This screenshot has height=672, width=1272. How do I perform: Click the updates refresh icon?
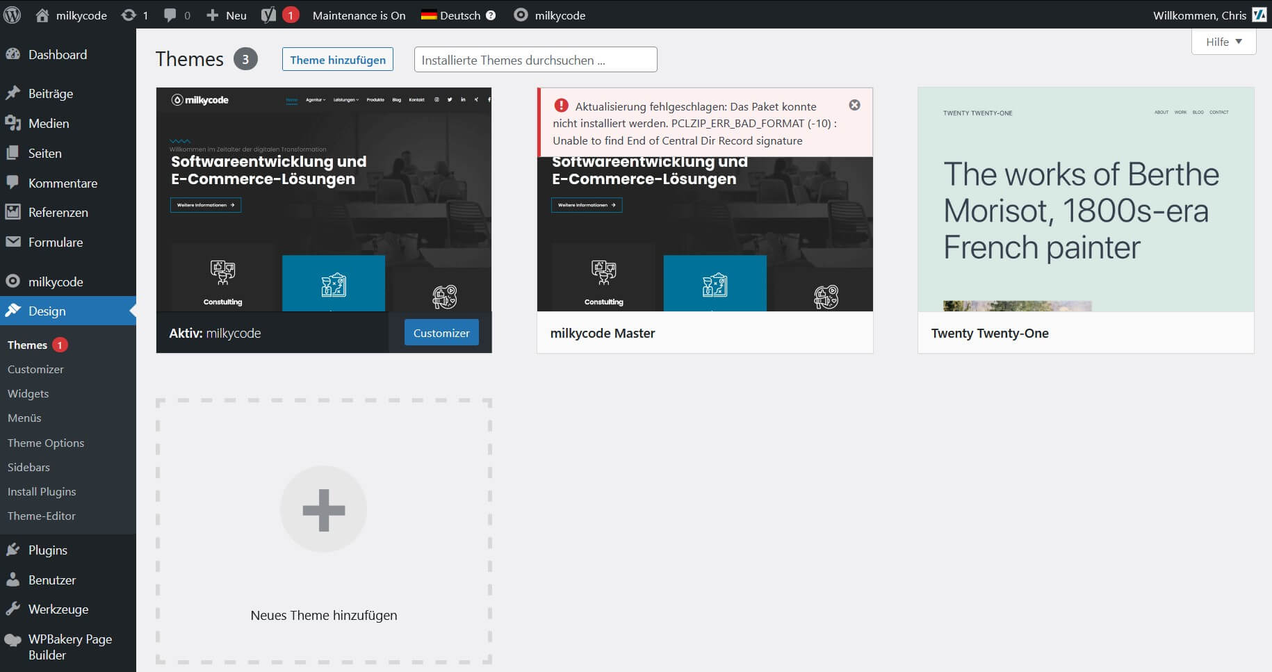(129, 15)
